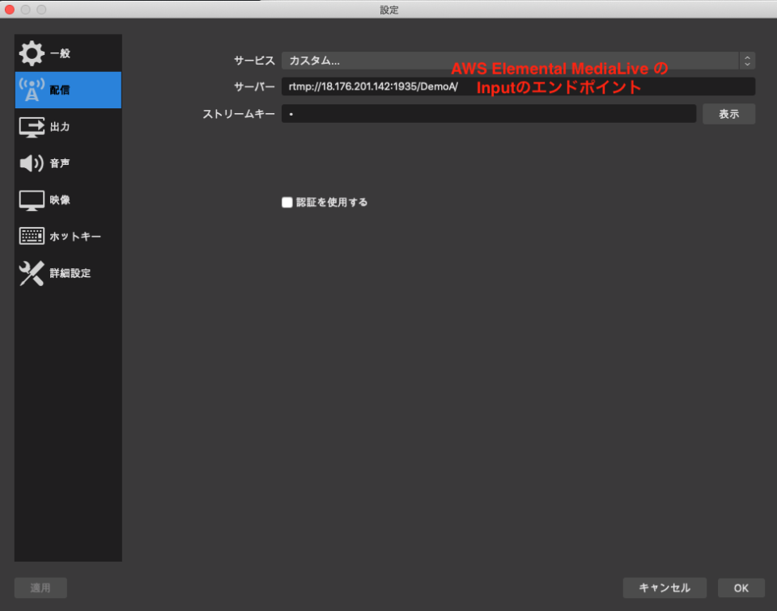The width and height of the screenshot is (777, 611).
Task: Confirm settings with the OK button
Action: [741, 588]
